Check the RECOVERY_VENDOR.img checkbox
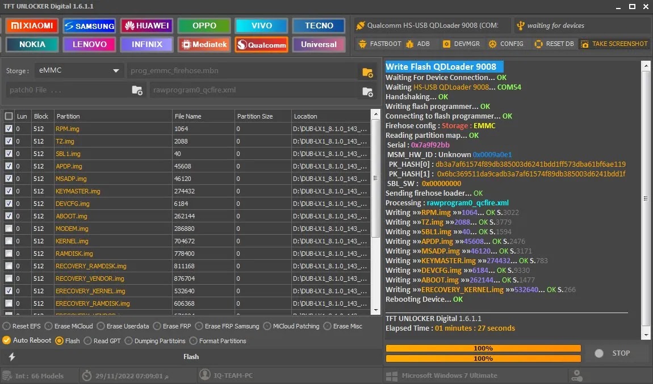Viewport: 653px width, 384px height. pyautogui.click(x=9, y=278)
